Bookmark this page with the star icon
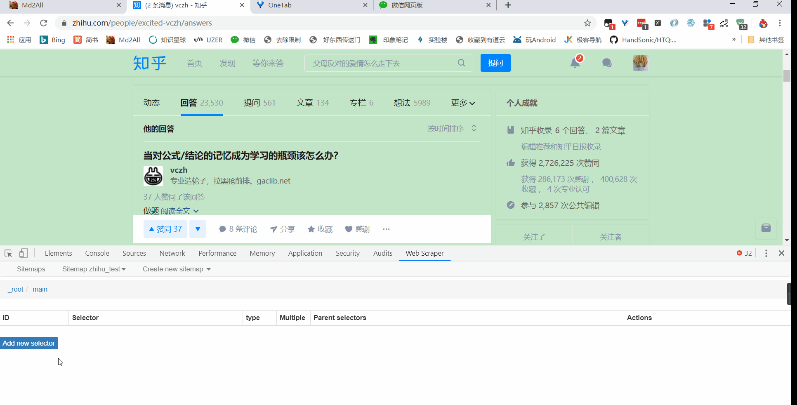The height and width of the screenshot is (405, 797). click(x=587, y=23)
